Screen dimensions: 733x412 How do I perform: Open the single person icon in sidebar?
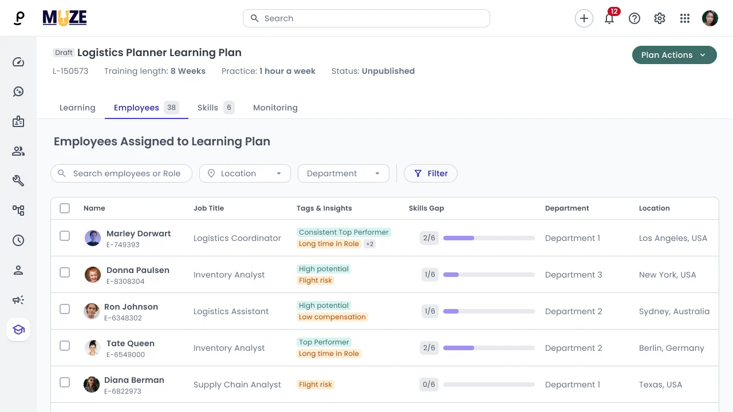pos(18,270)
